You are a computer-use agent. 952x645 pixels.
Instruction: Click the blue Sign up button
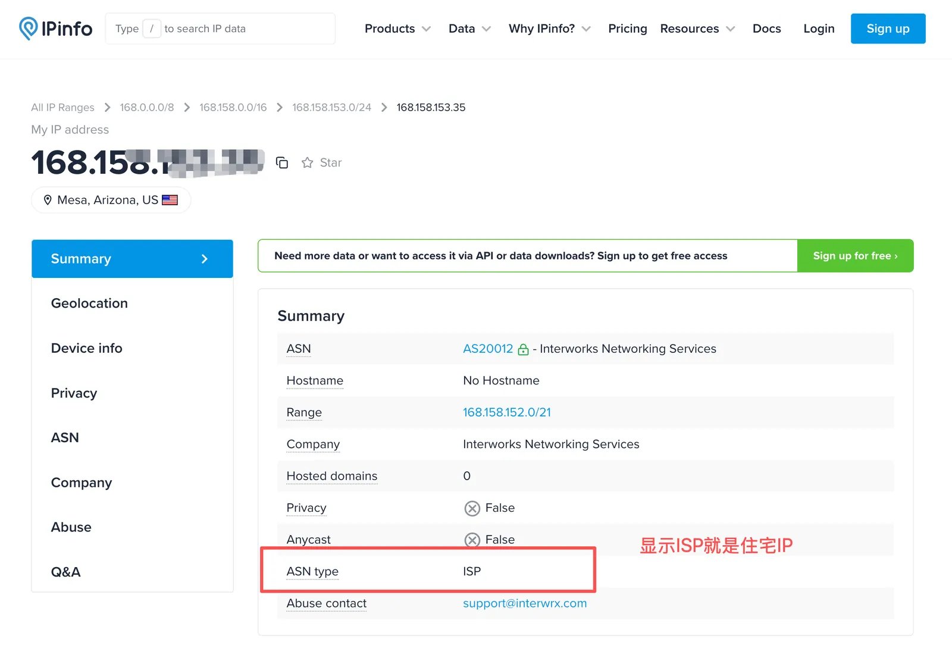click(888, 29)
